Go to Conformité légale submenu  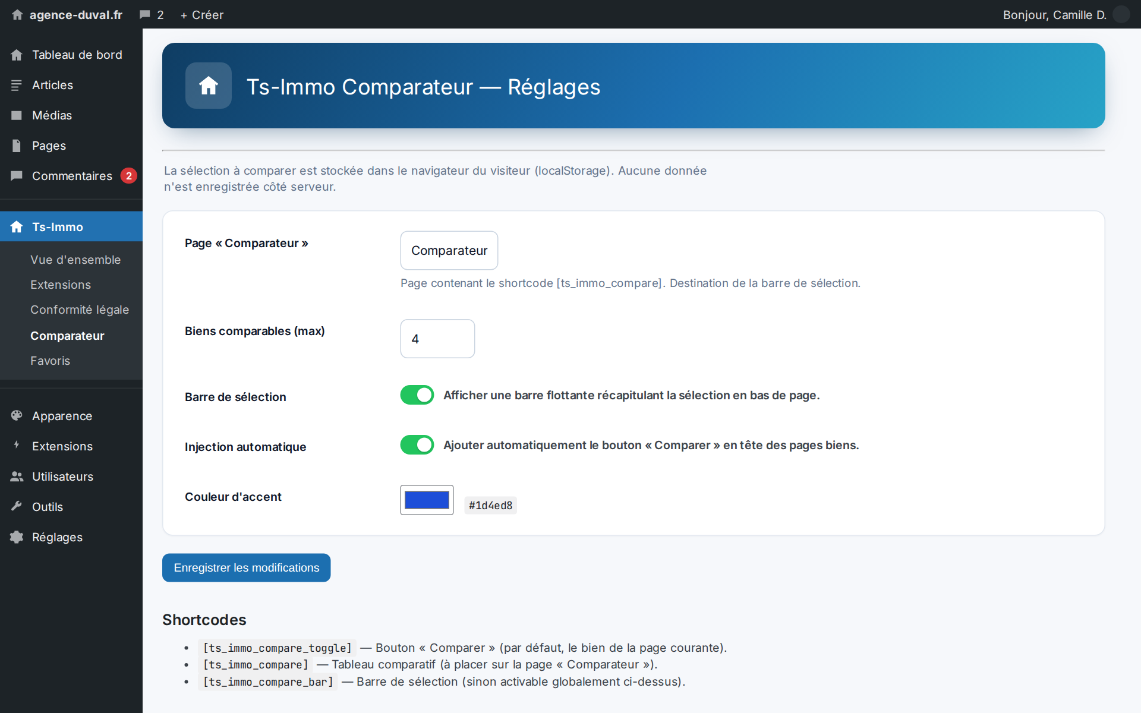click(x=80, y=310)
